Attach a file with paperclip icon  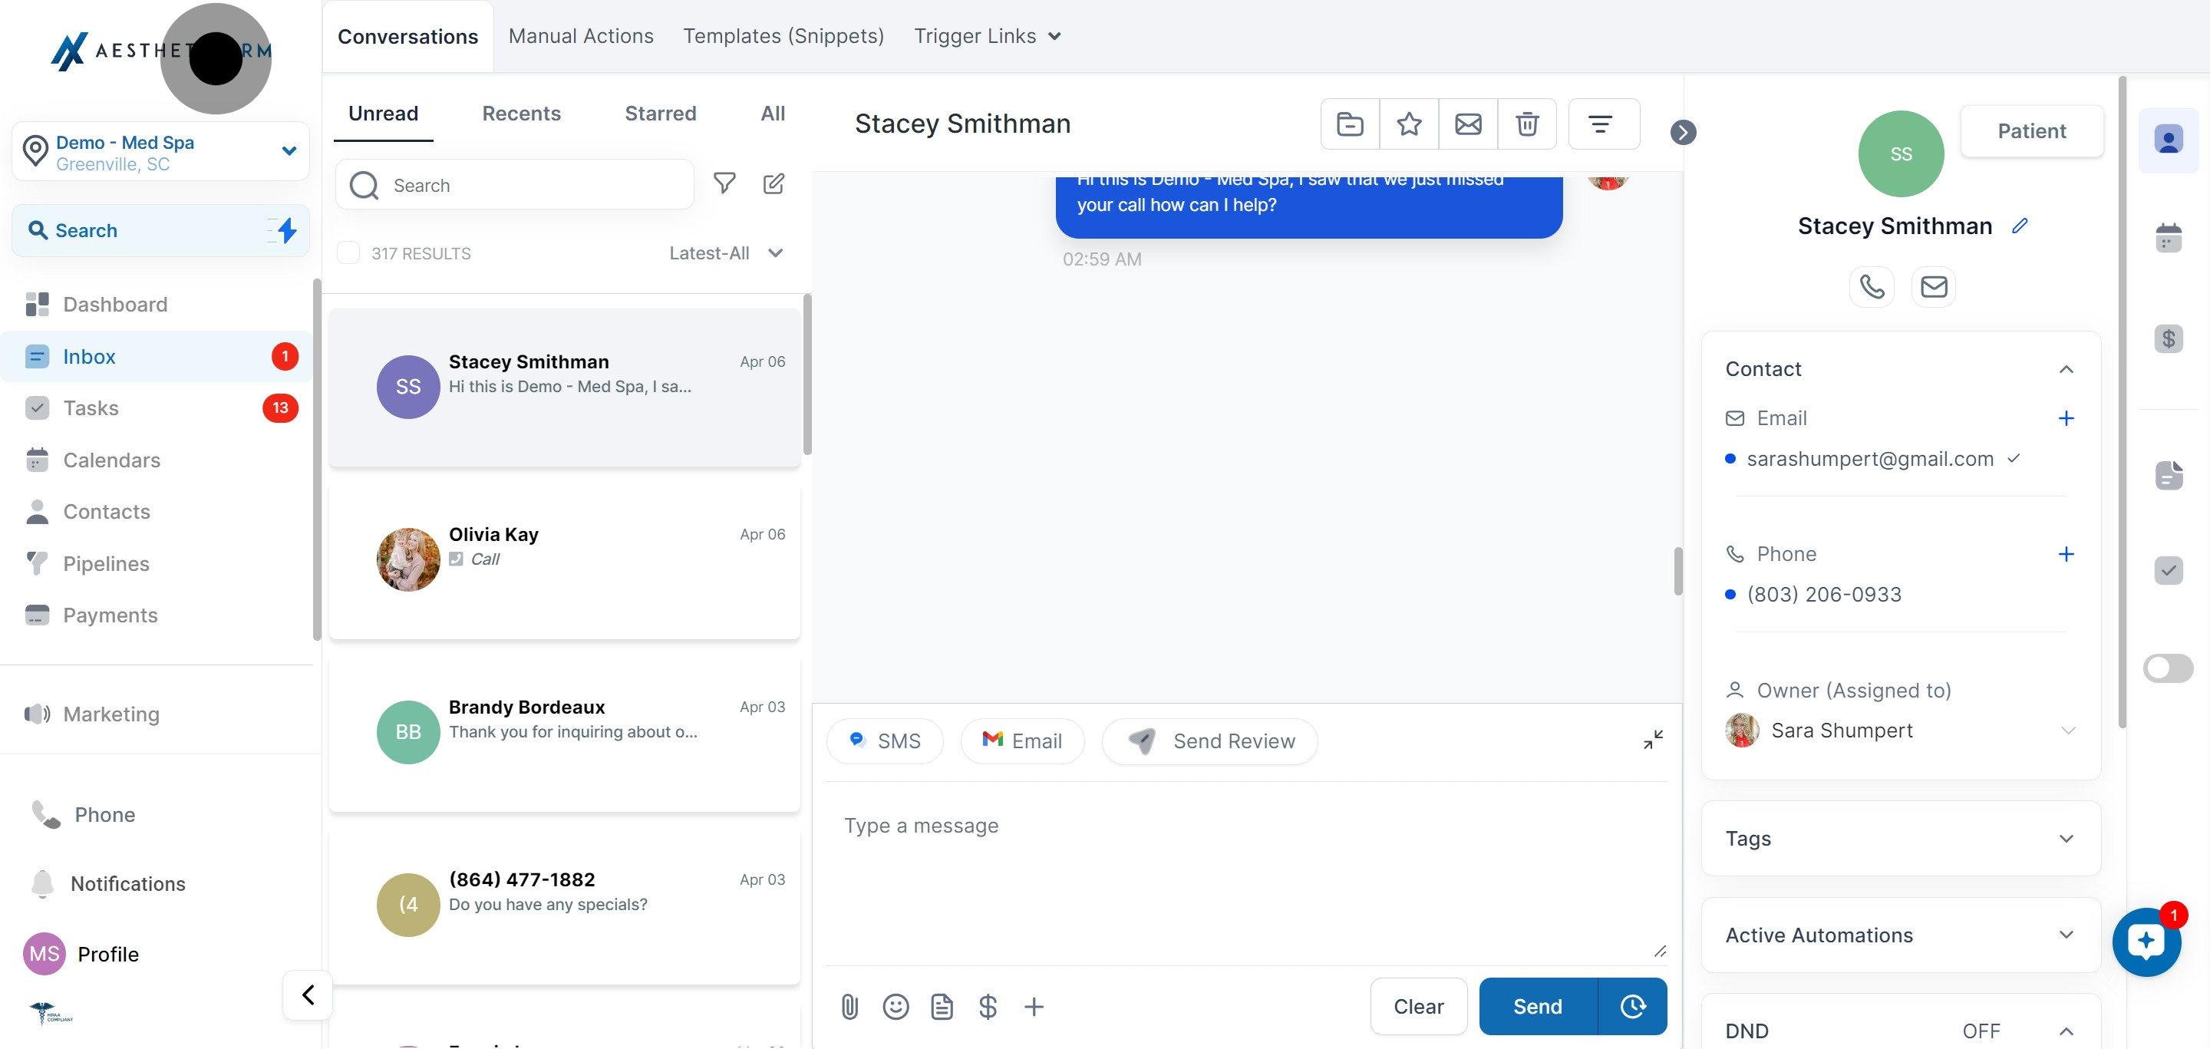click(849, 1006)
